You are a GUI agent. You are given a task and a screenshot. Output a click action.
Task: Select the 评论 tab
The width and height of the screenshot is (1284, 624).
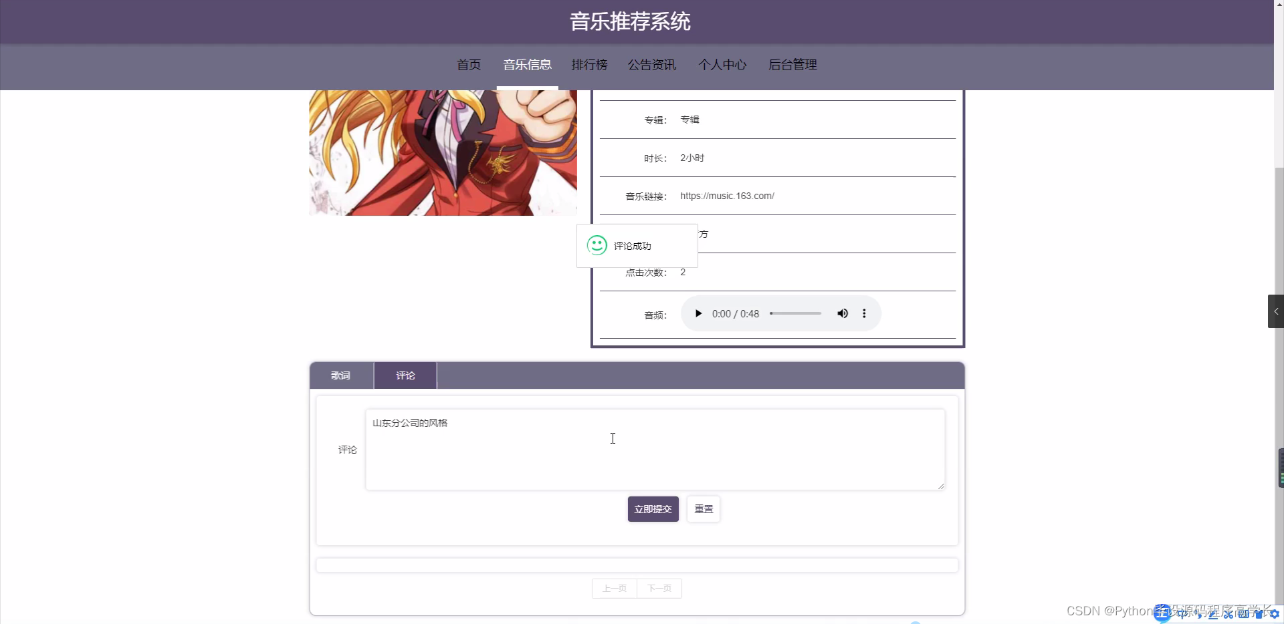(405, 375)
